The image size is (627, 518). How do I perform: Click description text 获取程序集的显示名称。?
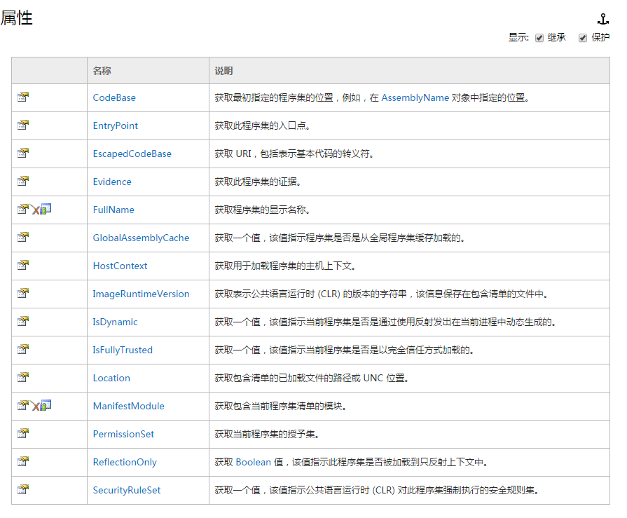[x=262, y=210]
